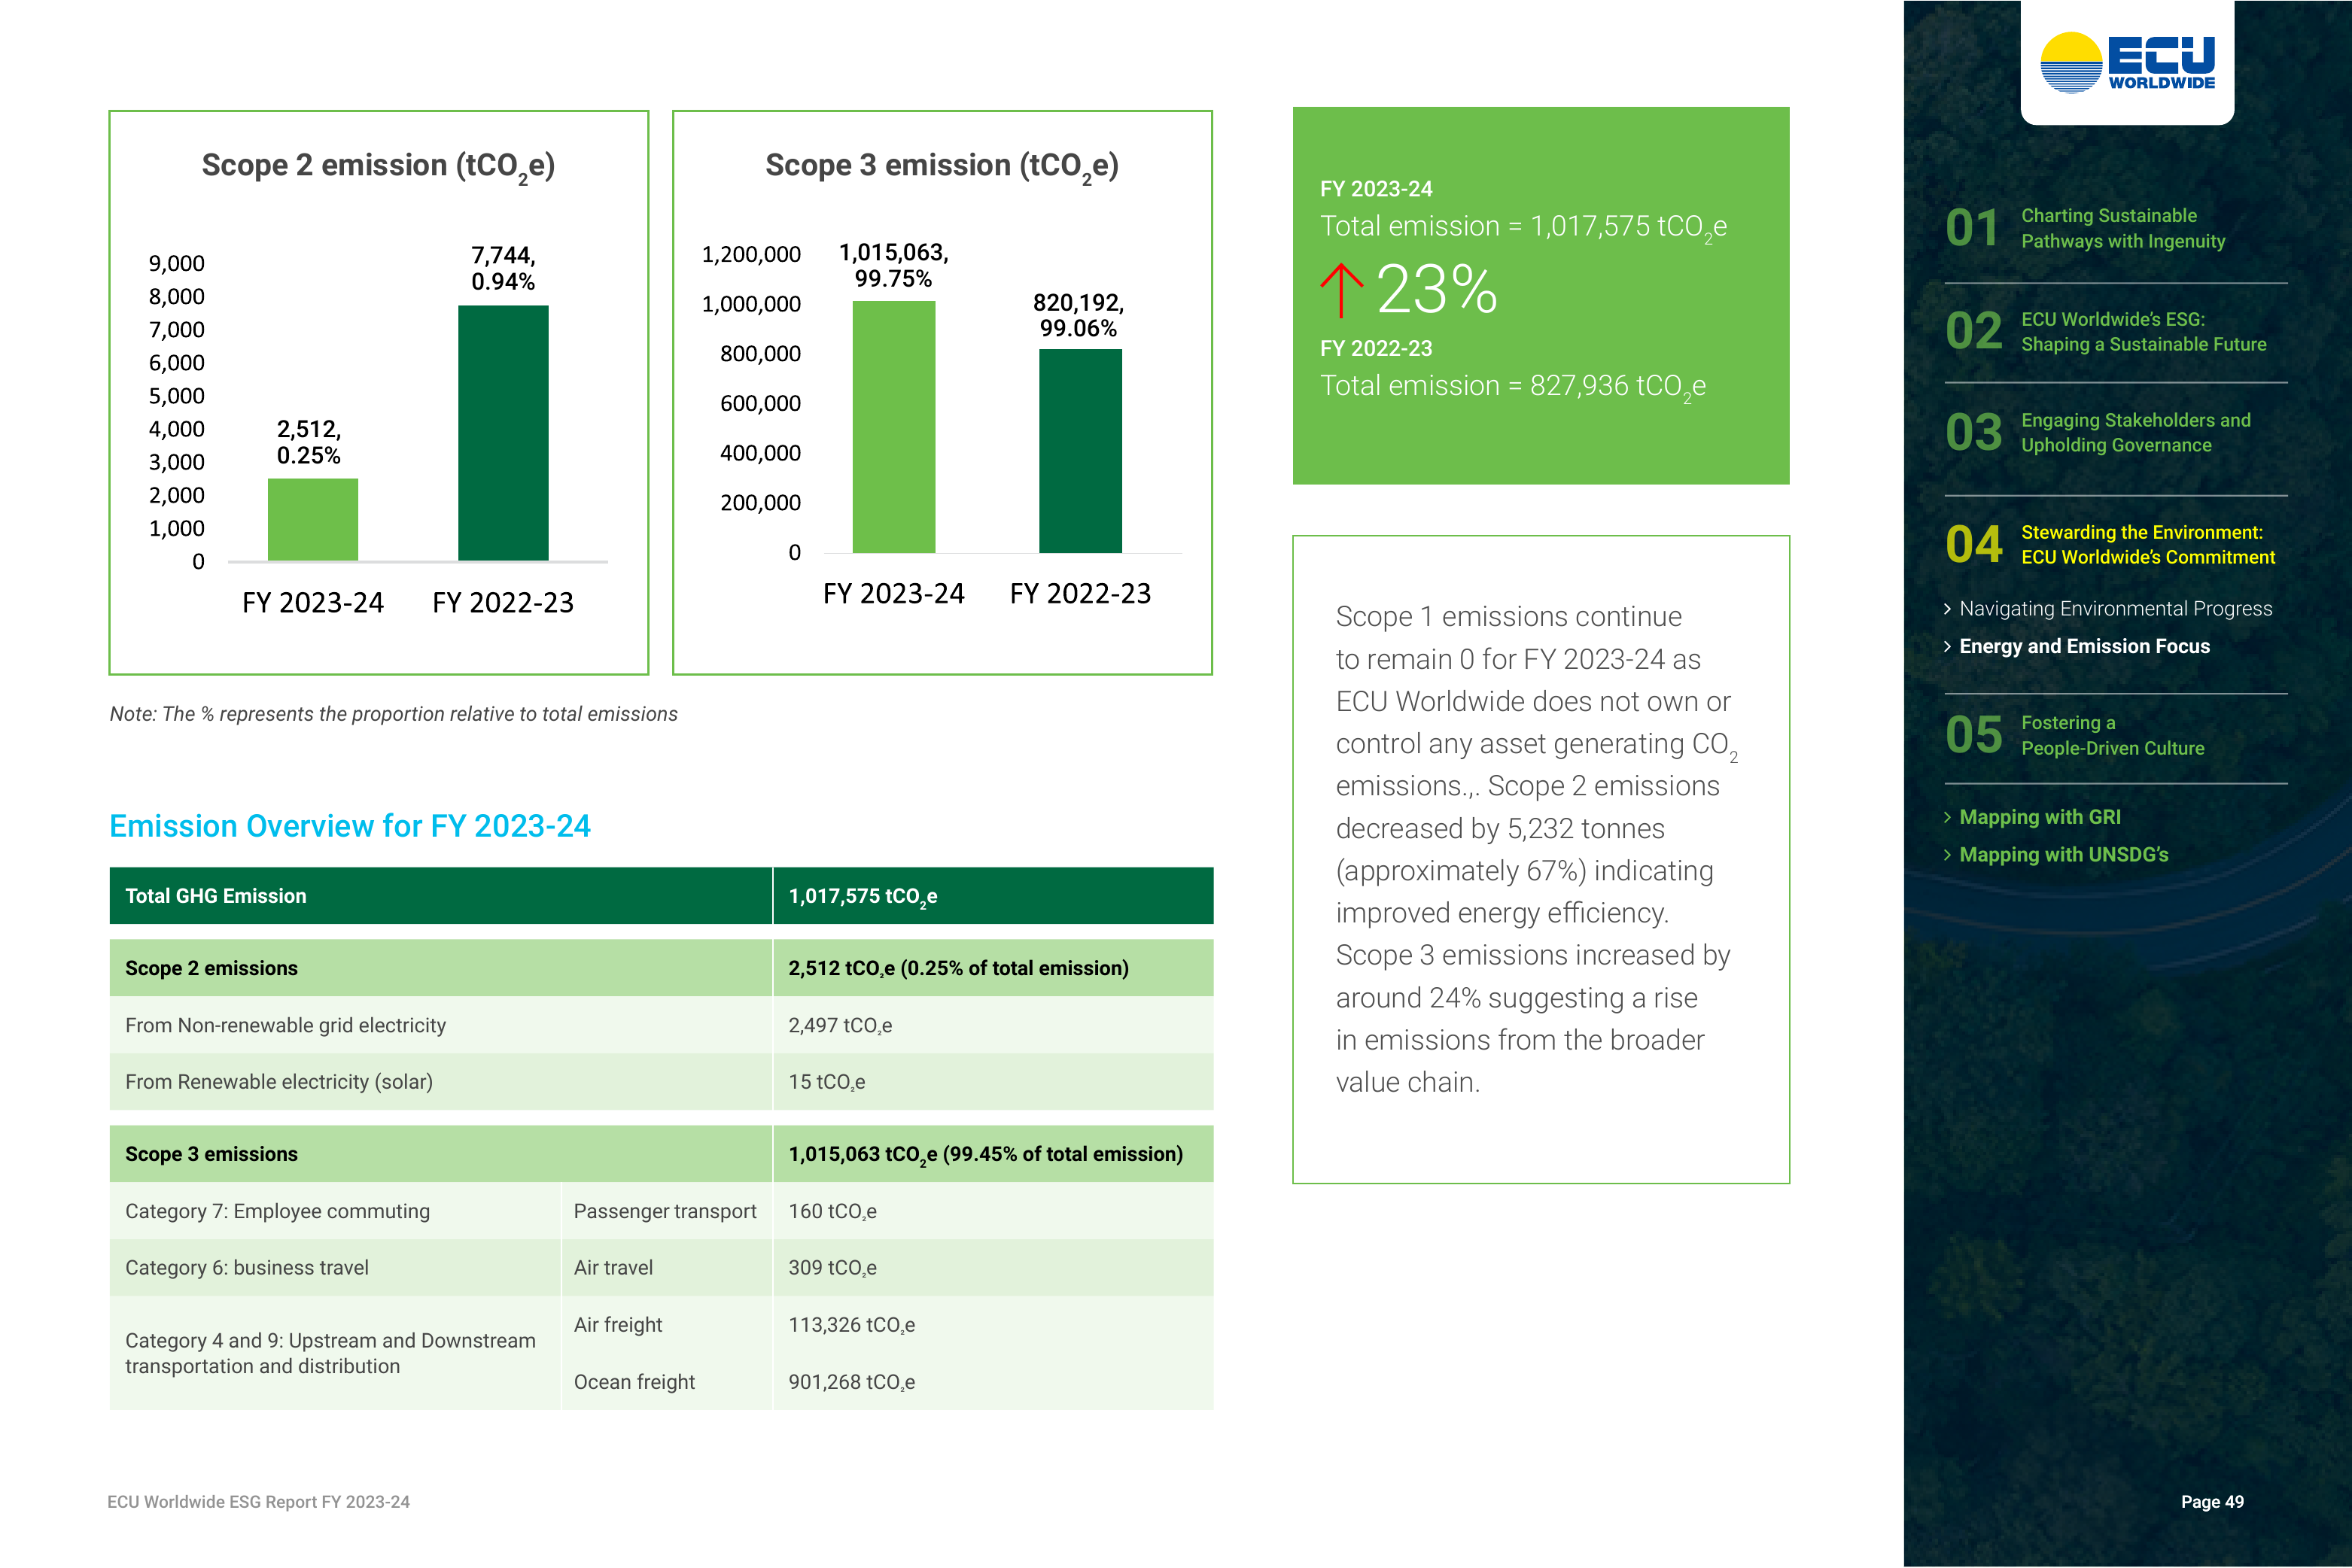Click the red upward arrow beside 23%
The image size is (2352, 1568).
1340,290
